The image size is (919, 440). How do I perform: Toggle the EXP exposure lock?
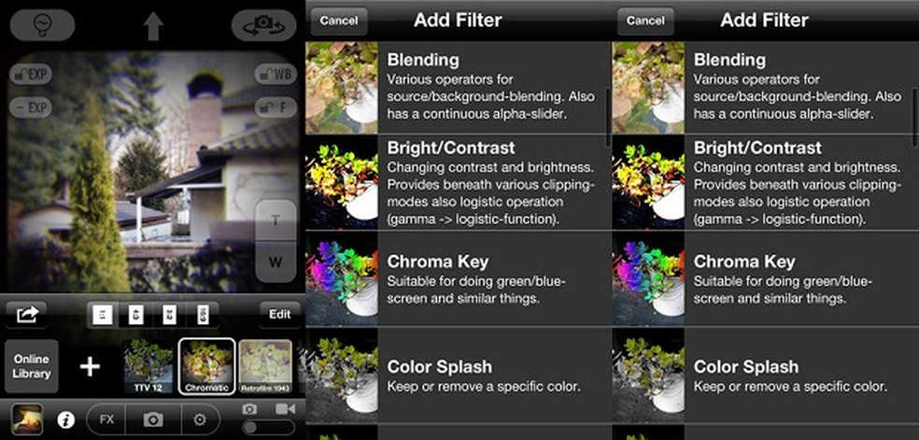coord(31,74)
